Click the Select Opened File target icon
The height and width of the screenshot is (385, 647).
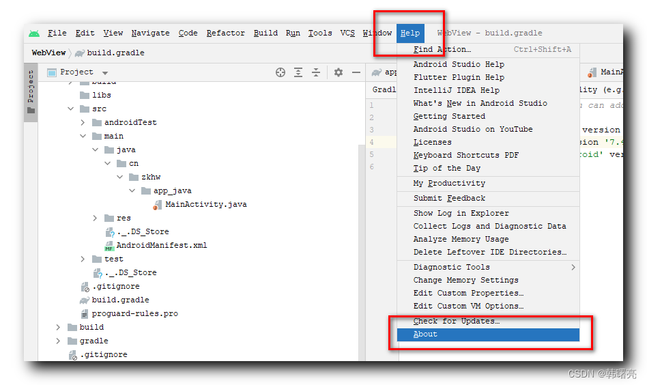point(281,72)
